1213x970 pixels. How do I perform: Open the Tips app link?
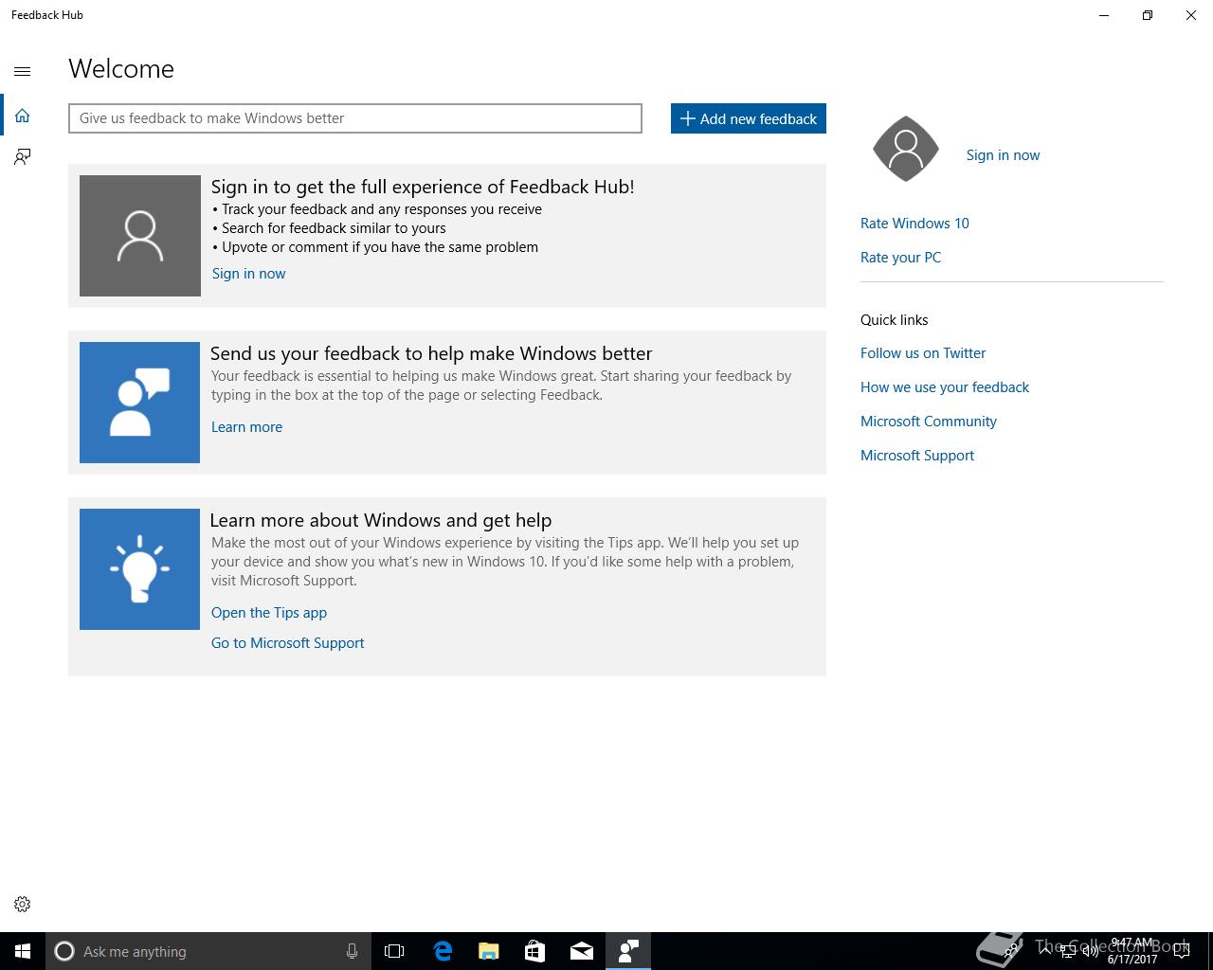point(269,613)
